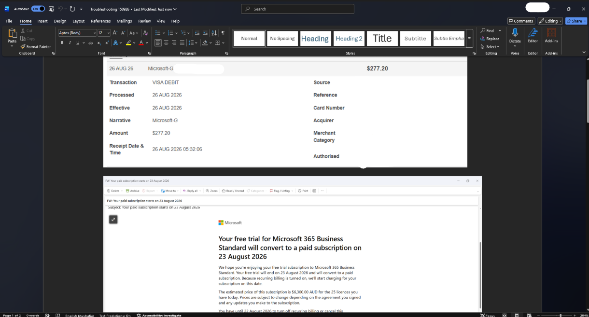Image resolution: width=589 pixels, height=317 pixels.
Task: Switch to the Review tab
Action: pos(144,21)
